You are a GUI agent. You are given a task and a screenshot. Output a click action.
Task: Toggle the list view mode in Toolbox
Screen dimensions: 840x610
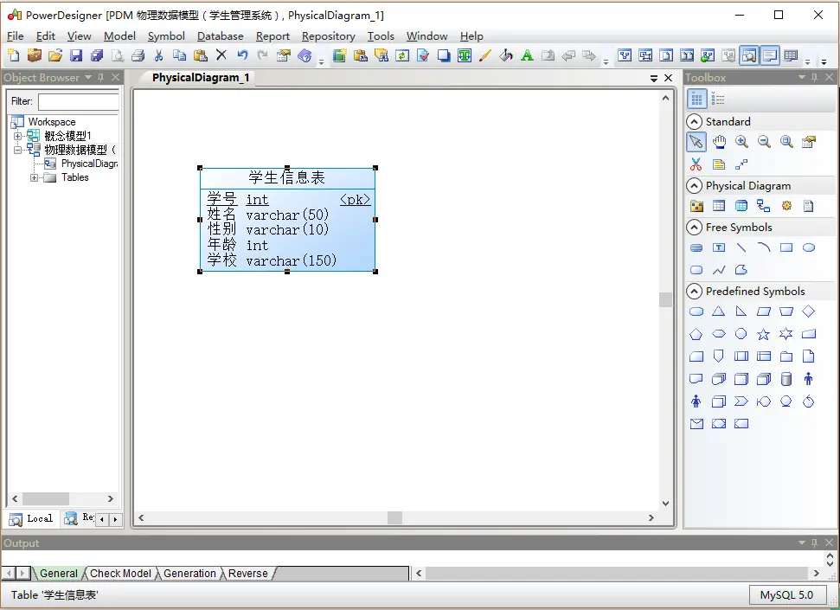(x=719, y=98)
